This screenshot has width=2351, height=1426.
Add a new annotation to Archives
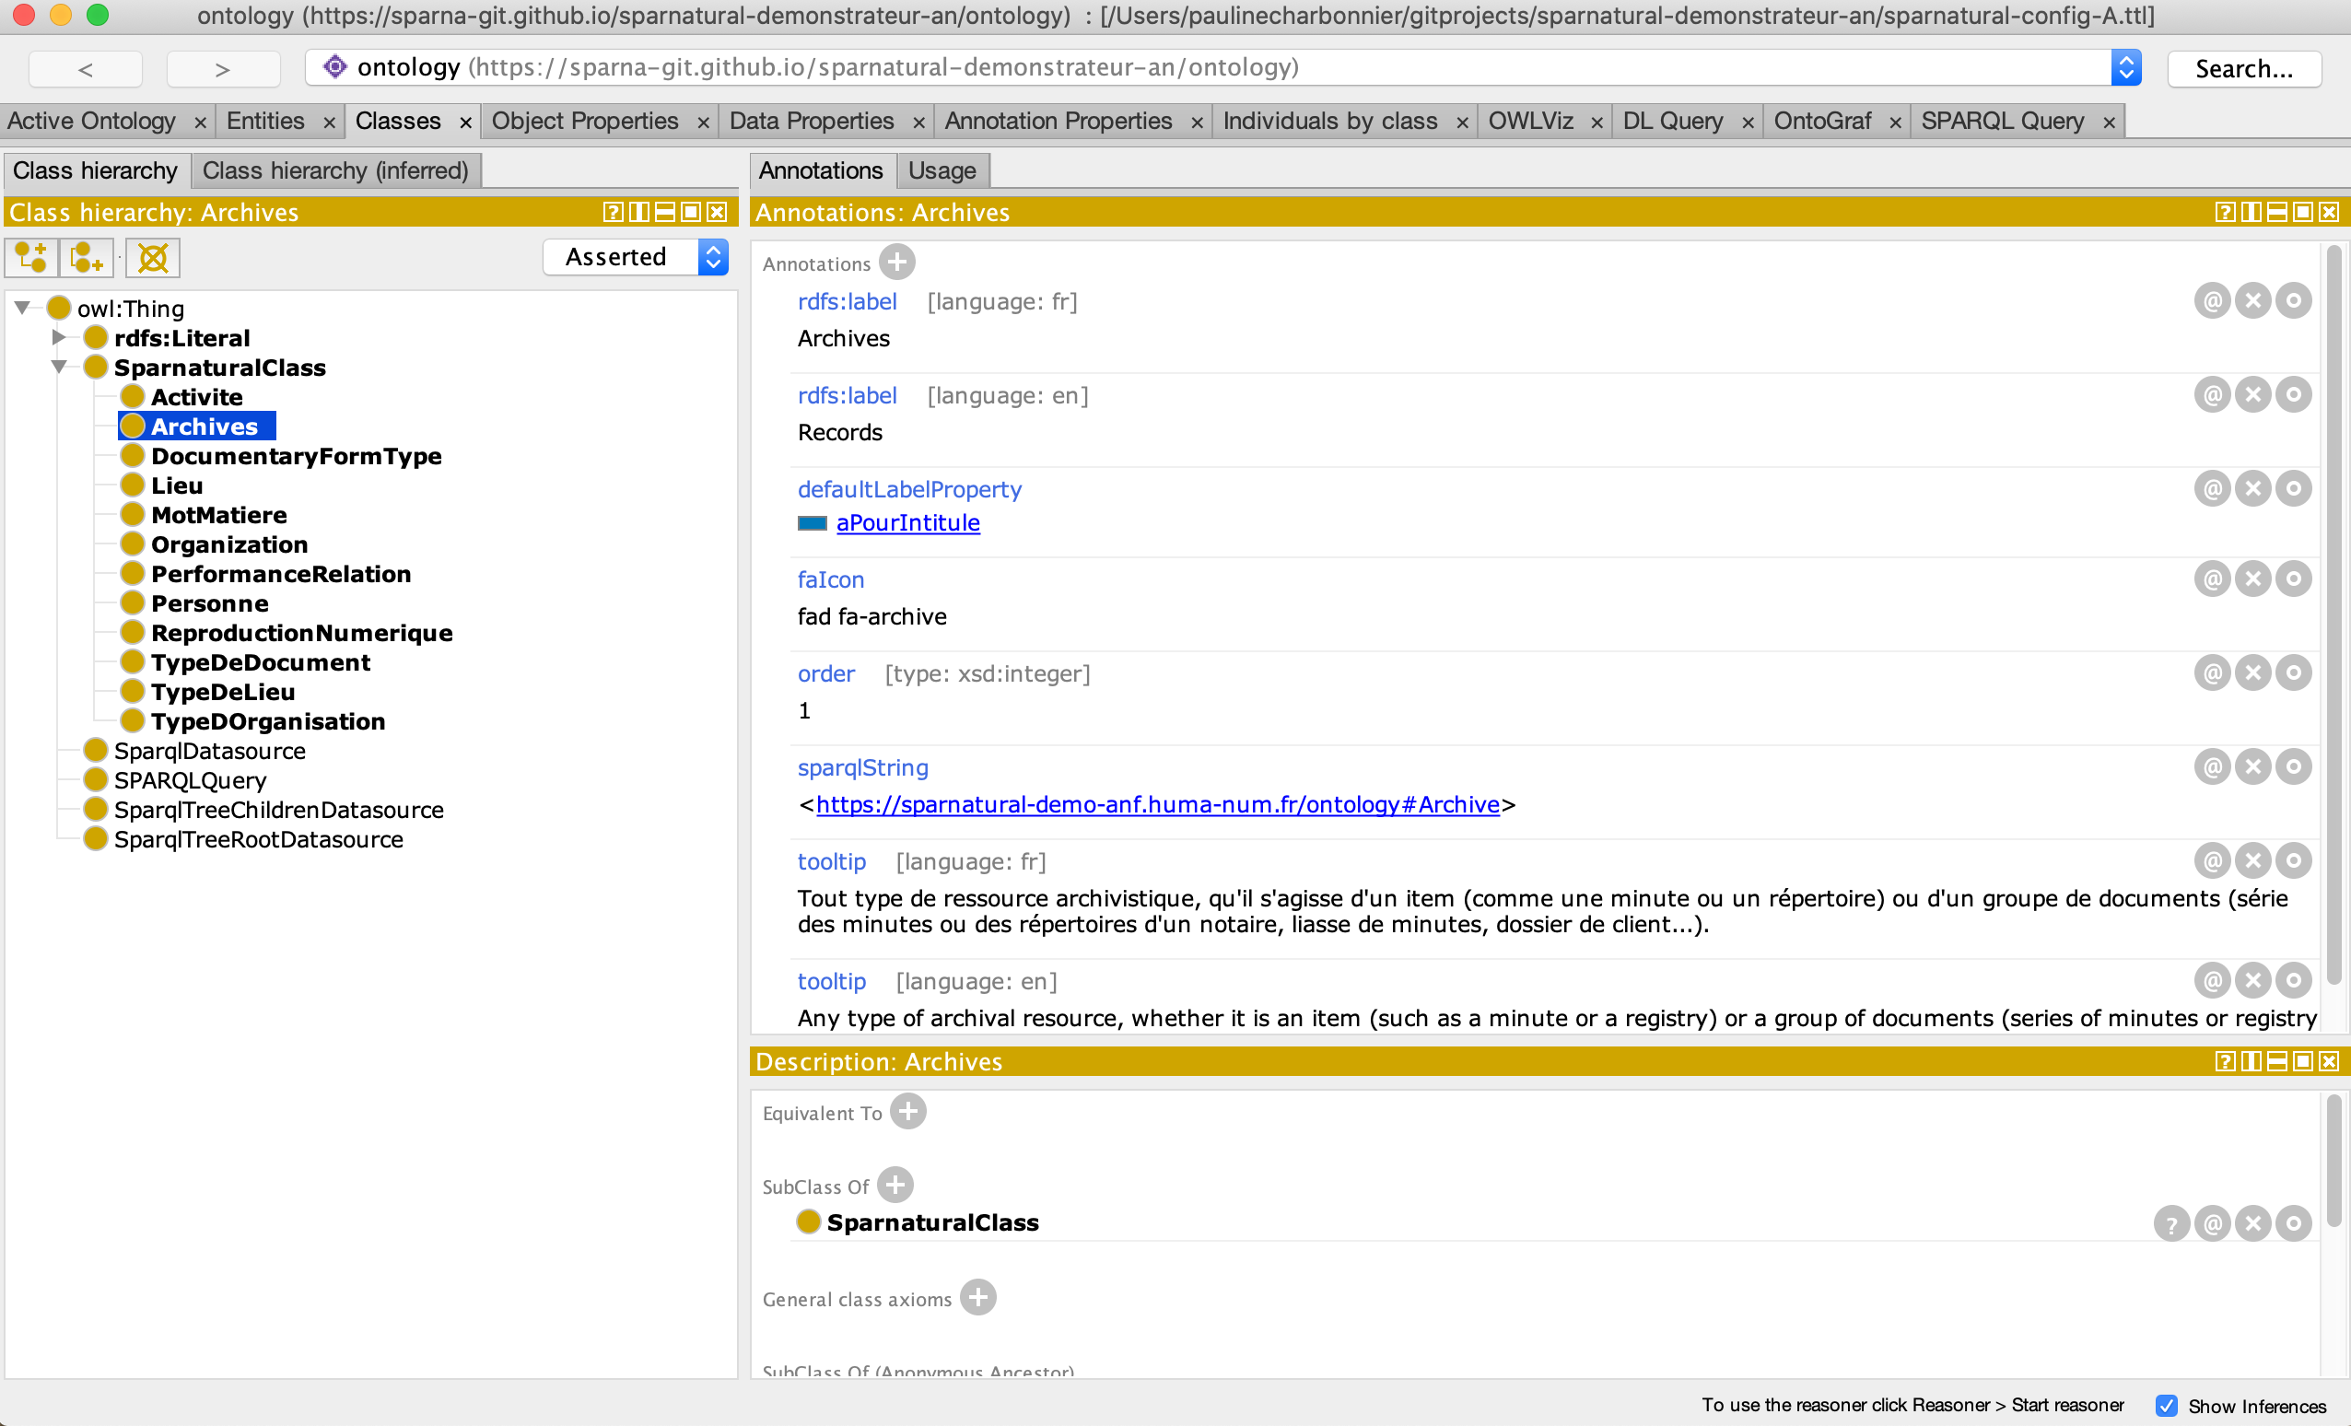[896, 262]
